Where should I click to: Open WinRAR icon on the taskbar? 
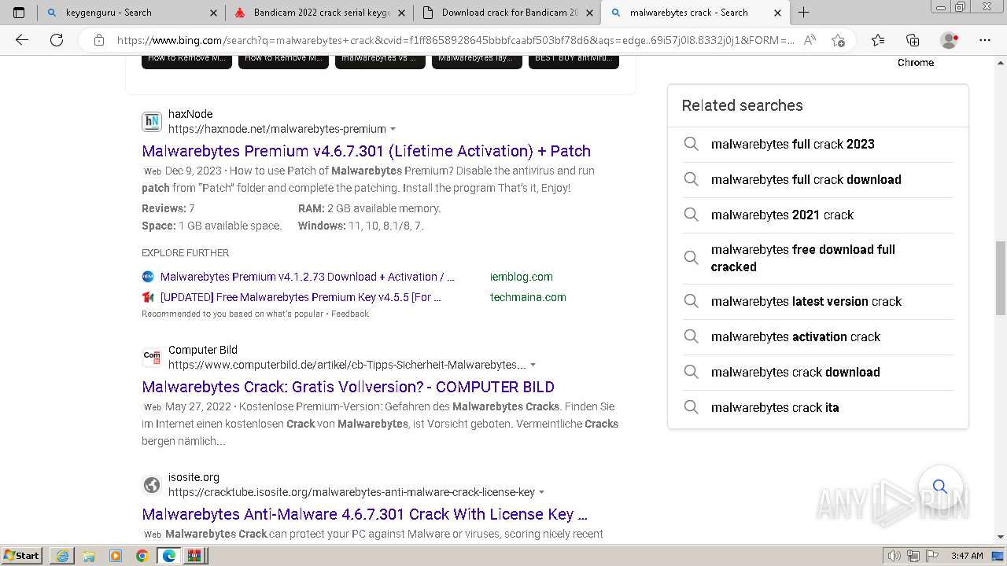click(194, 556)
